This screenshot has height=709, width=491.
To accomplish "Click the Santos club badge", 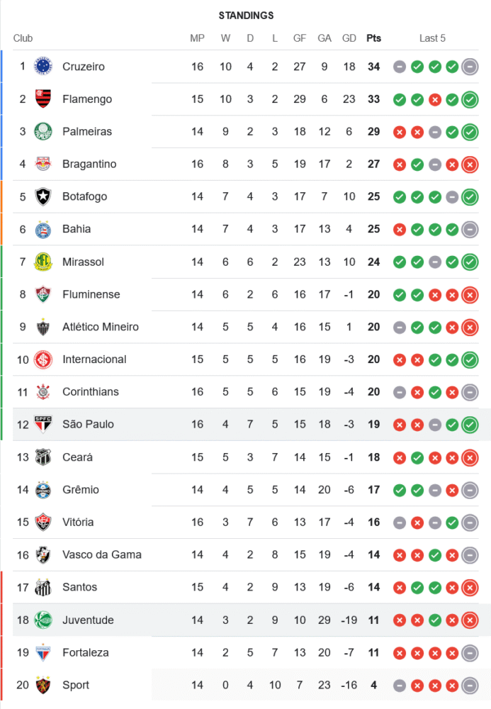I will [43, 587].
